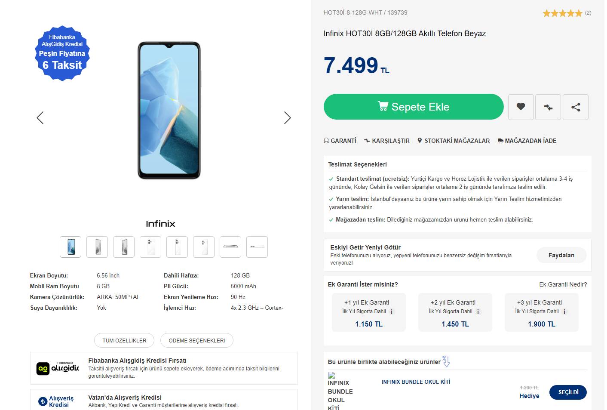This screenshot has height=410, width=607.
Task: Open info icon on +3 yıl Ek Garanti
Action: (564, 312)
